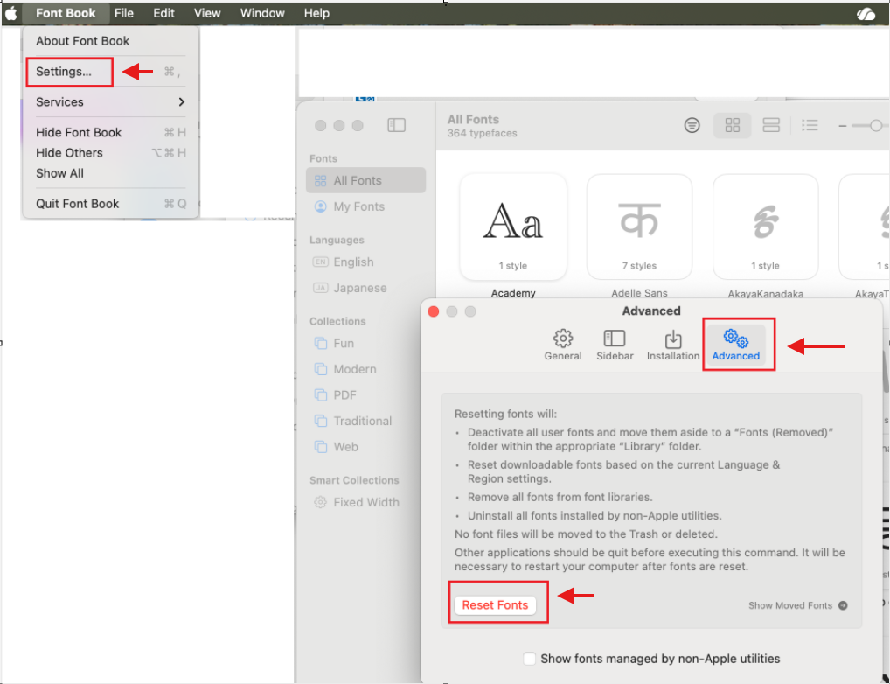Open the File menu
Image resolution: width=890 pixels, height=684 pixels.
124,13
